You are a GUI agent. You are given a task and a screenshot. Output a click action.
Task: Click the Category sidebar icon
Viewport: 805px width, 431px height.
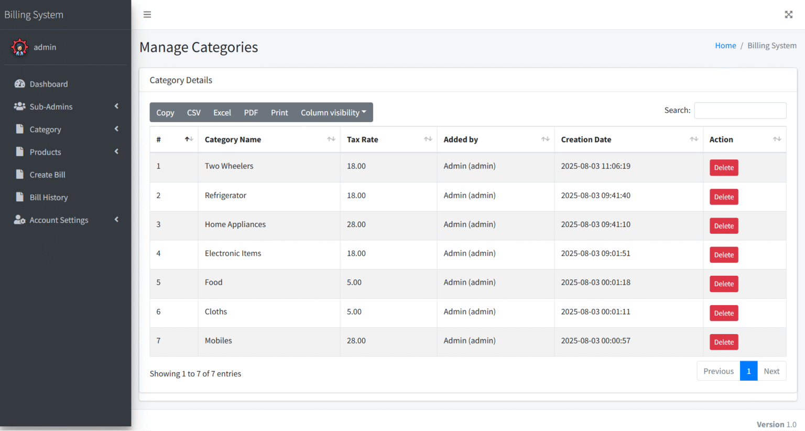pyautogui.click(x=19, y=129)
